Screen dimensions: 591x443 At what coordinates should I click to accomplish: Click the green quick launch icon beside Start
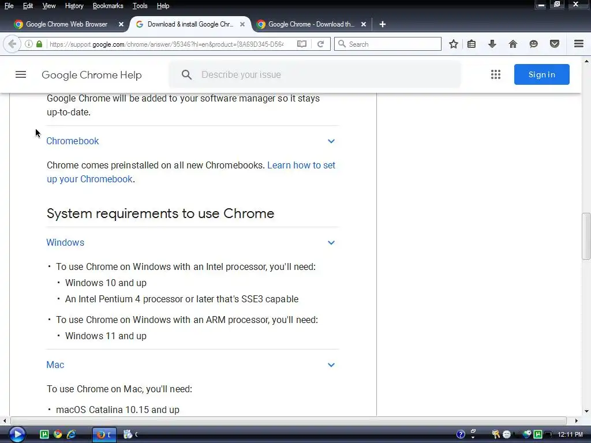[x=44, y=434]
